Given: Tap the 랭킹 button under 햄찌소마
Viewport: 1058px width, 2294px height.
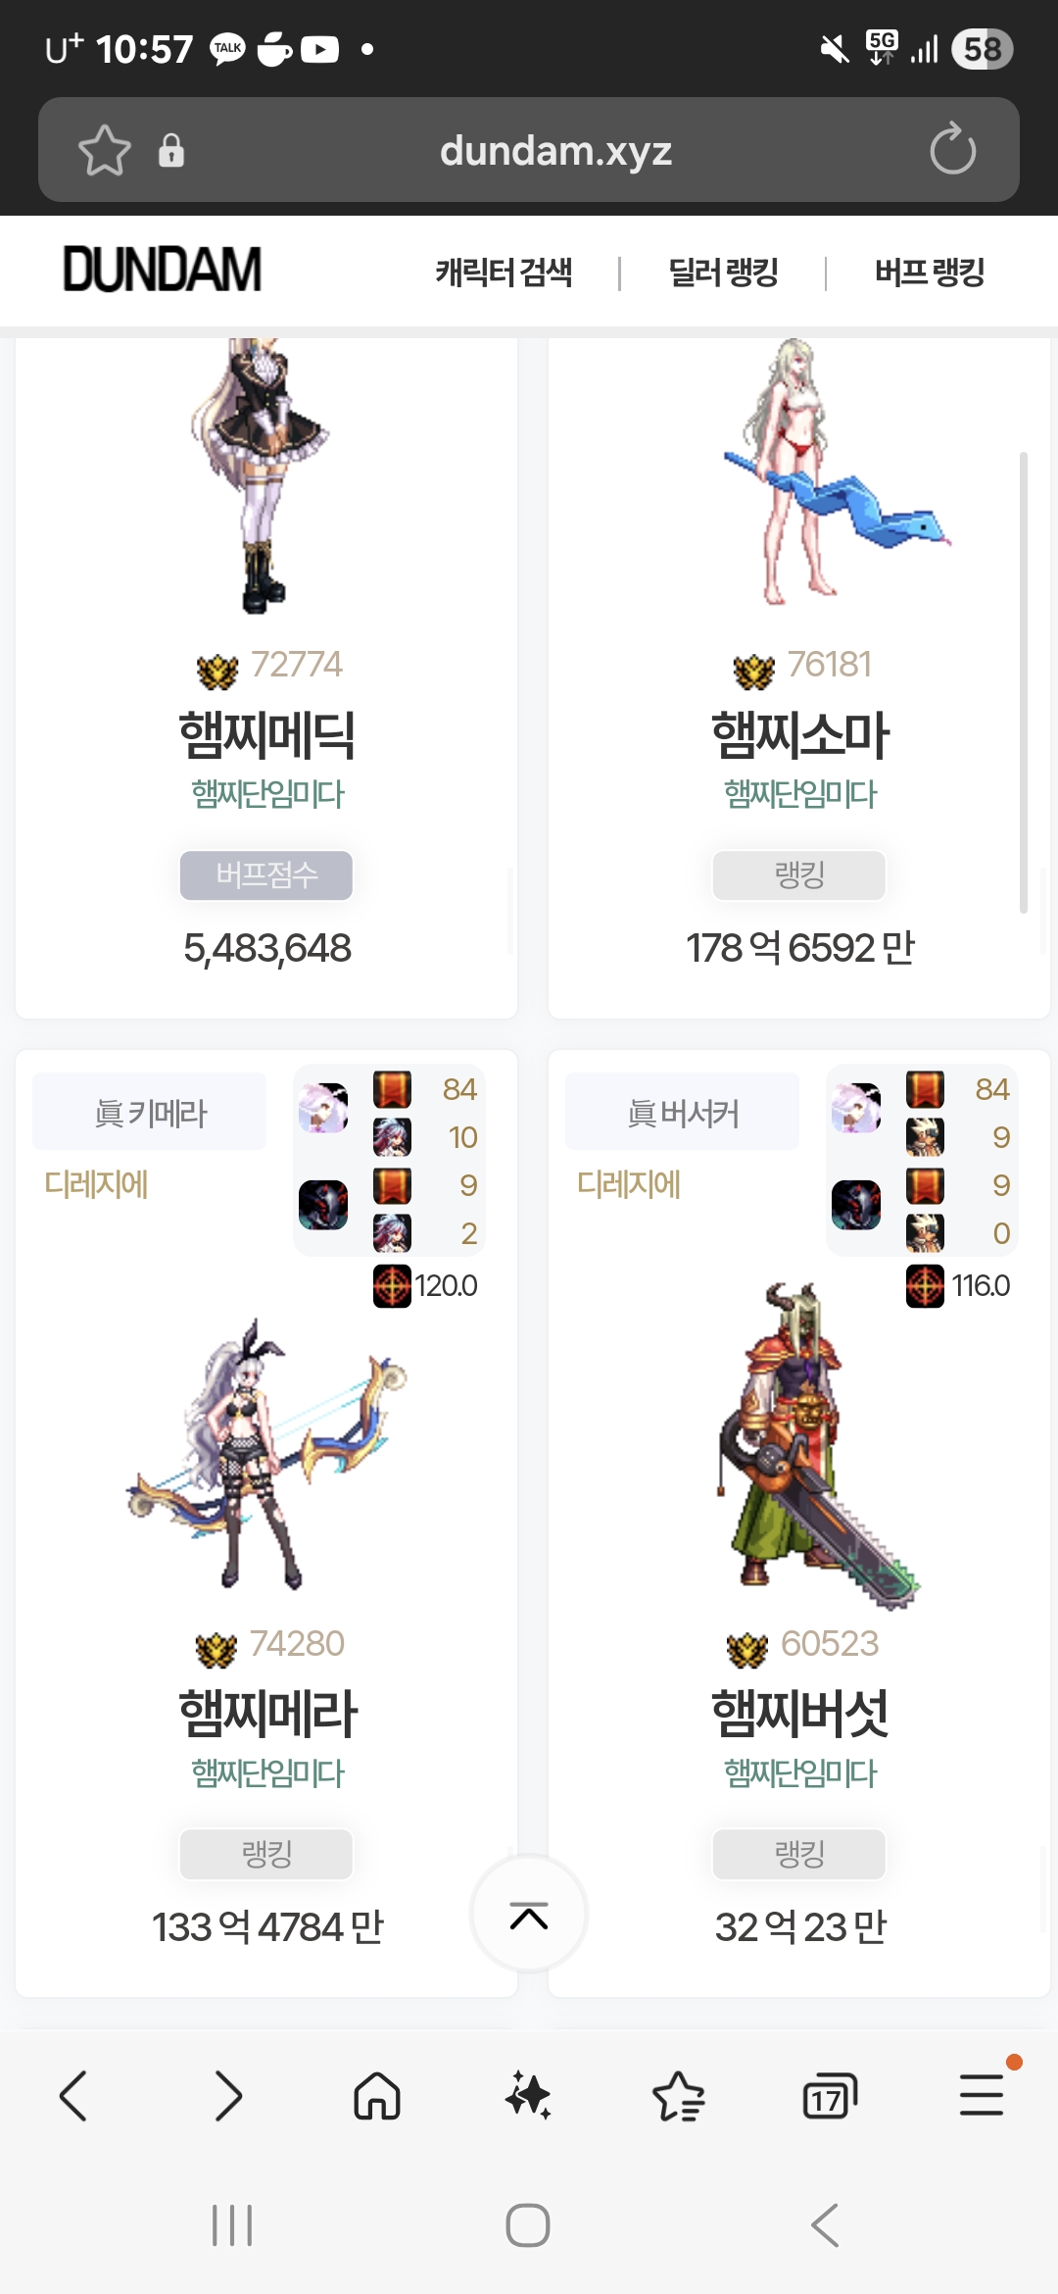Looking at the screenshot, I should [x=799, y=874].
